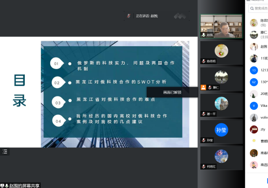Click the brown portrait avatar near the list bottom
268x188 pixels.
[254, 153]
